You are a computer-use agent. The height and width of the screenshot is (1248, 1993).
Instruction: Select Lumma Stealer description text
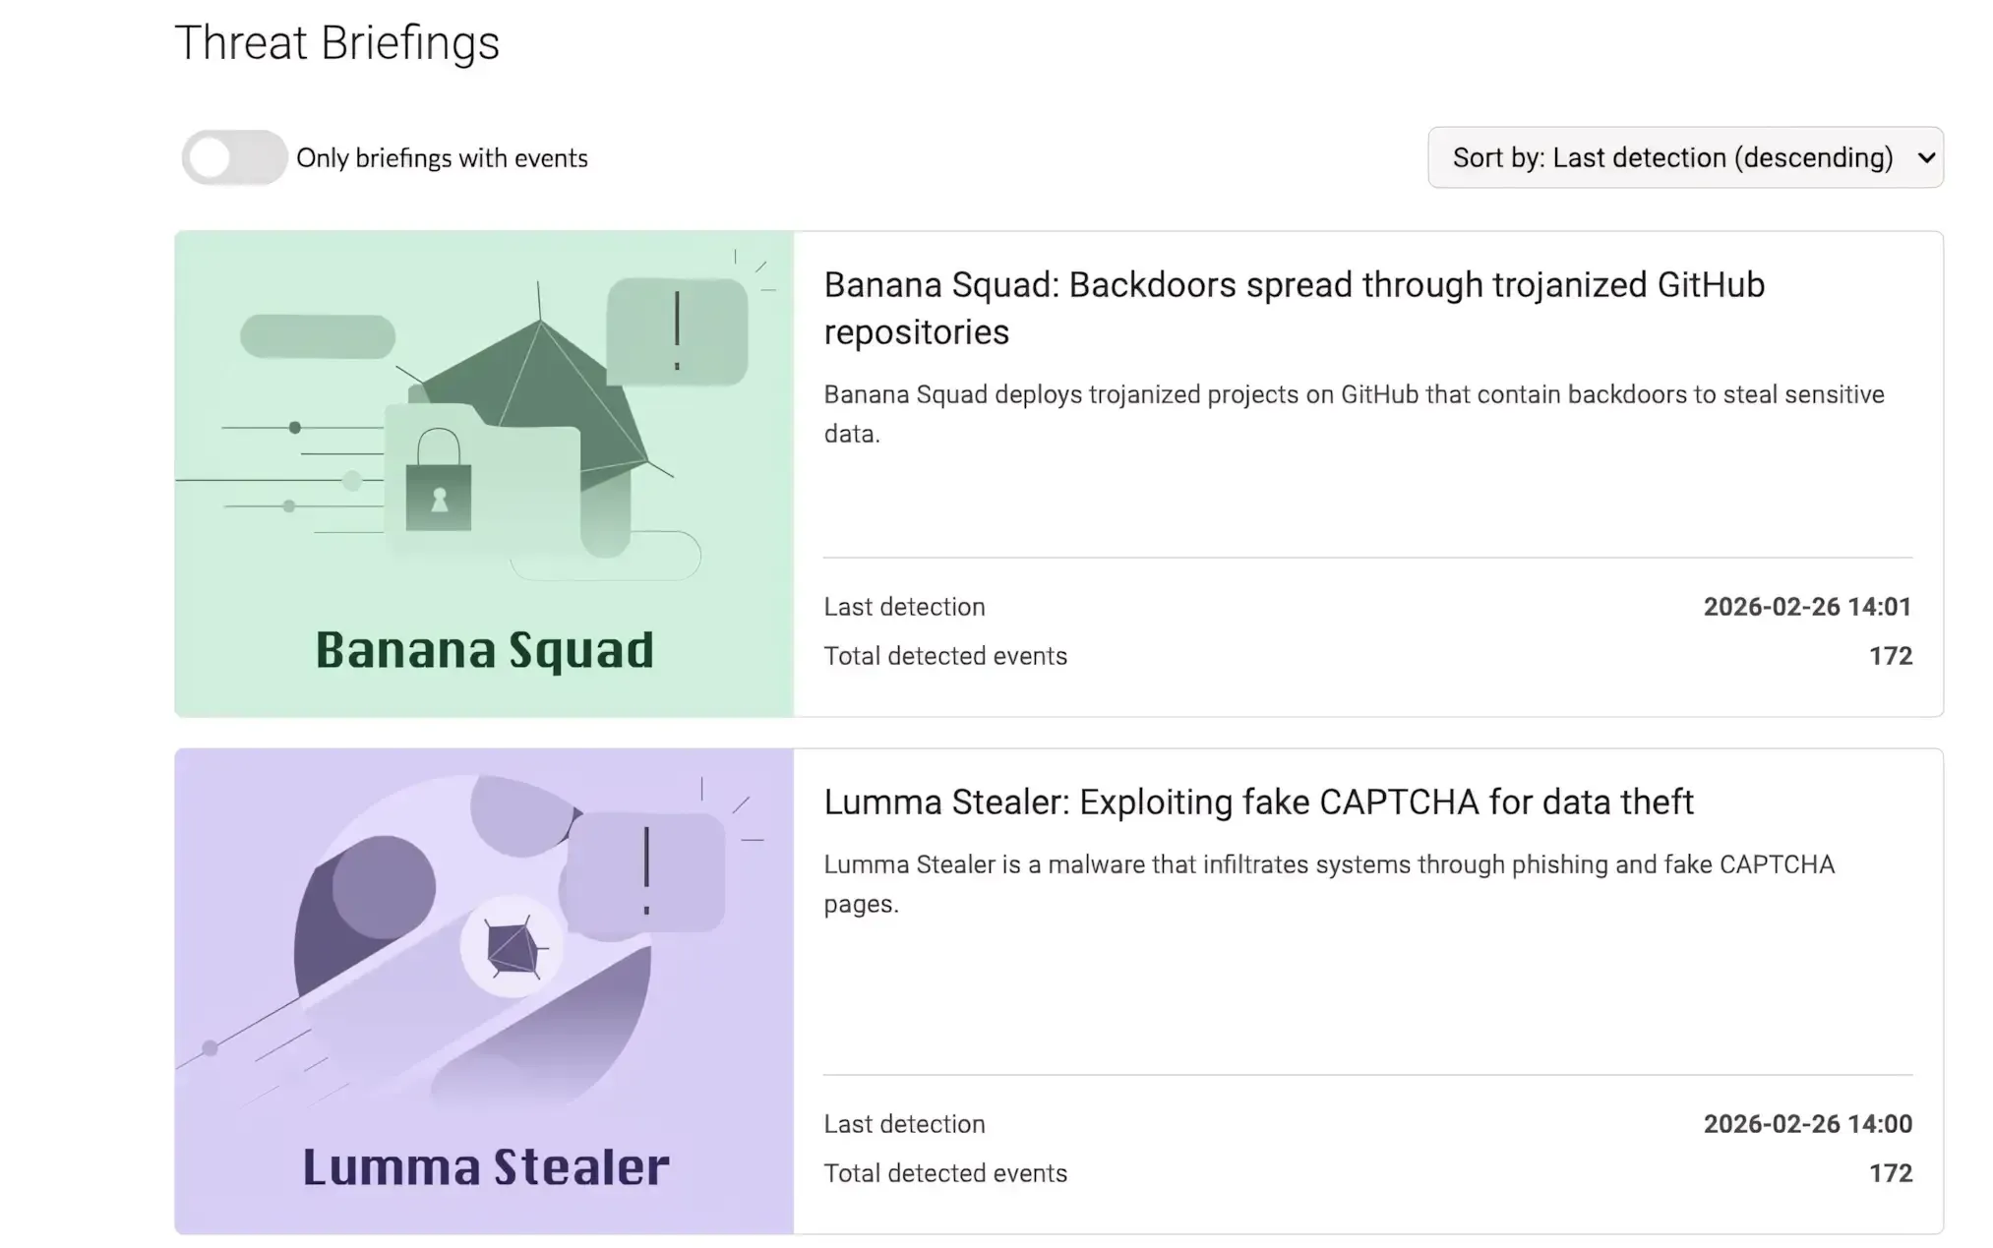click(1329, 884)
